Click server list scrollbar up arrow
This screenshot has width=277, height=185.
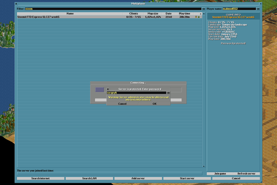tap(204, 13)
